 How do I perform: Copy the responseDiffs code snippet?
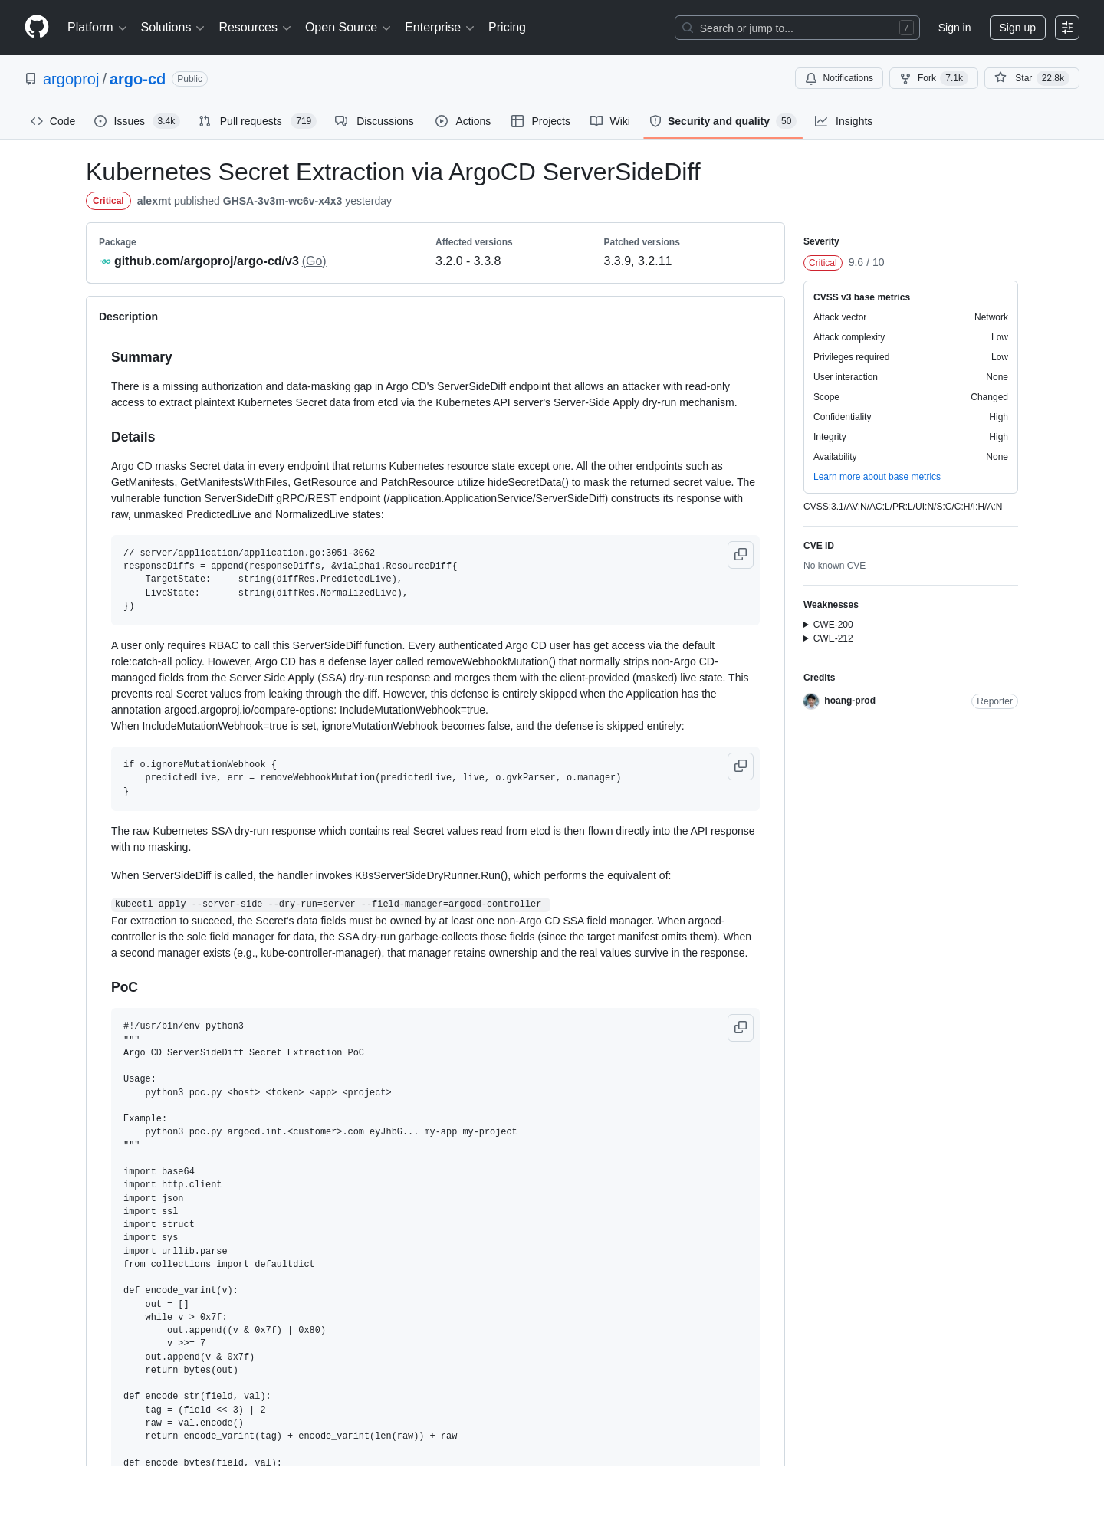[741, 554]
